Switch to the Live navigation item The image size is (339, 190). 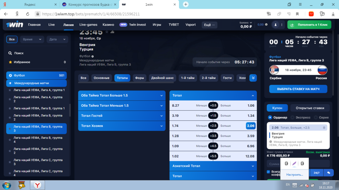click(52, 25)
